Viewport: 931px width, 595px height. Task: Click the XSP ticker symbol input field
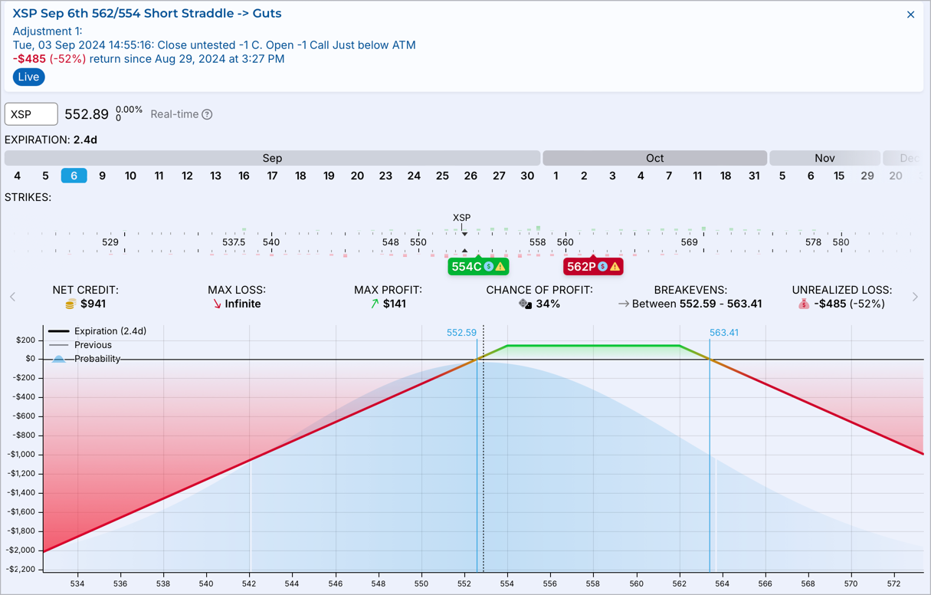point(31,114)
